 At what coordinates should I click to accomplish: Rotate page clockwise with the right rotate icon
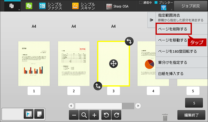tap(116, 115)
